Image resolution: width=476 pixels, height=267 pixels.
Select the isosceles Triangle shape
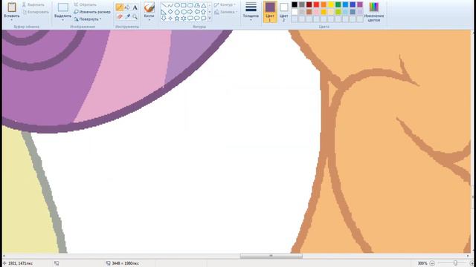[x=204, y=5]
